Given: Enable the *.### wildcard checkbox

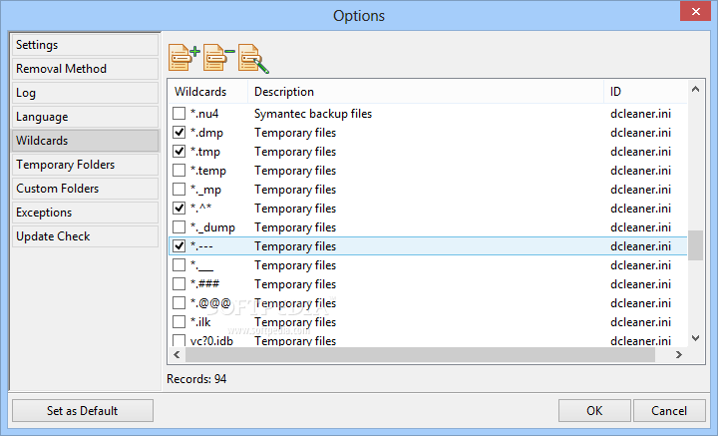Looking at the screenshot, I should [179, 284].
